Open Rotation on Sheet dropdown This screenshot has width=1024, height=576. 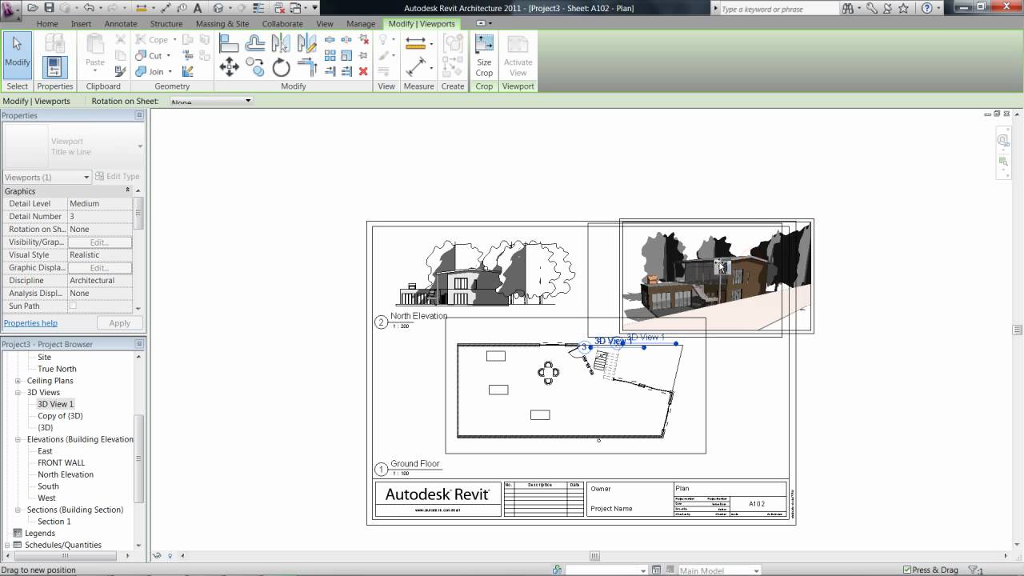point(211,101)
